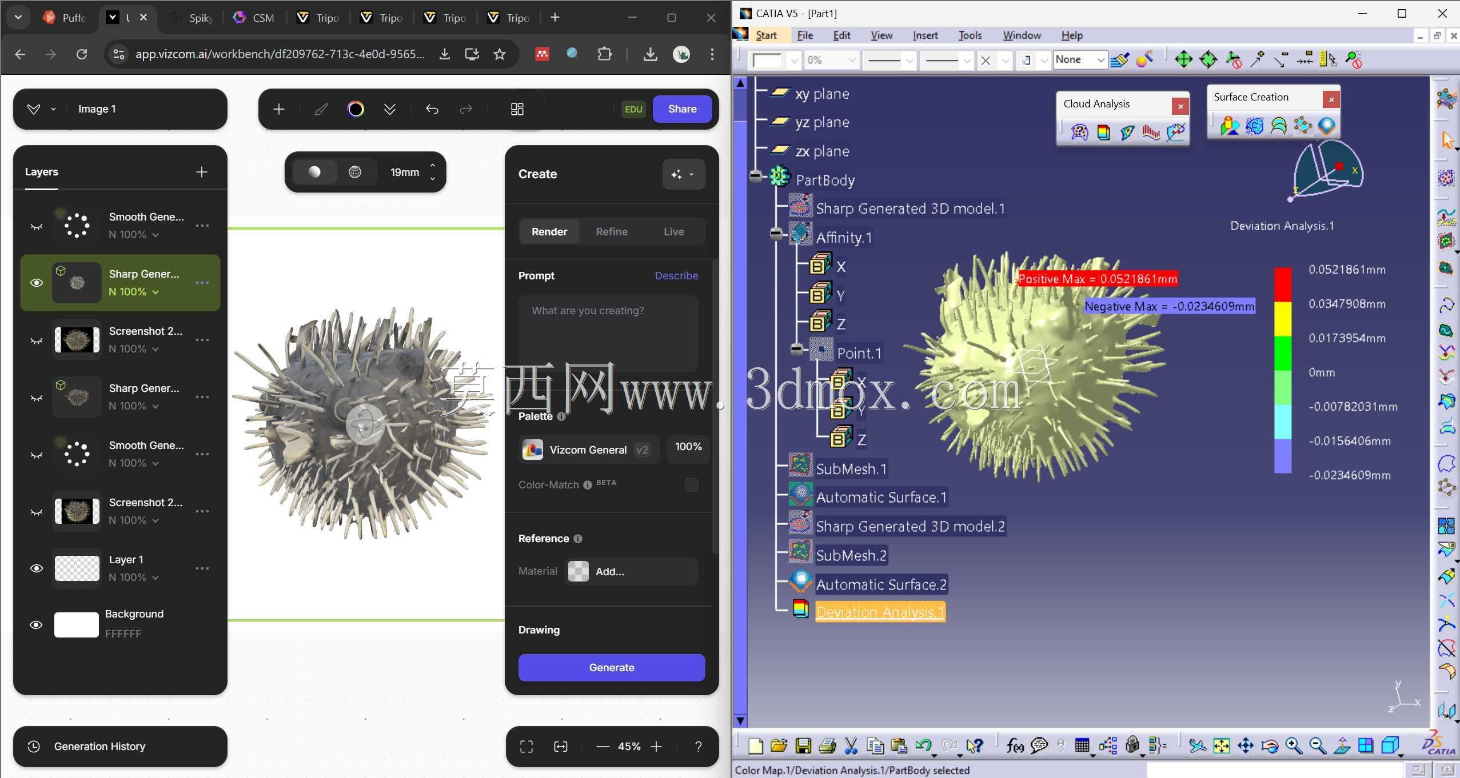The image size is (1460, 778).
Task: Click the white Background color swatch
Action: pyautogui.click(x=77, y=625)
